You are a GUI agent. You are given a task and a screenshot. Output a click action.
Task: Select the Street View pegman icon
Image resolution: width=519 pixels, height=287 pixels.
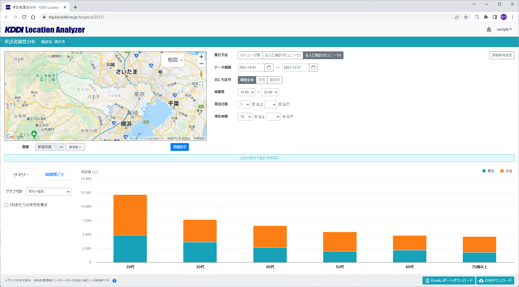[x=201, y=74]
